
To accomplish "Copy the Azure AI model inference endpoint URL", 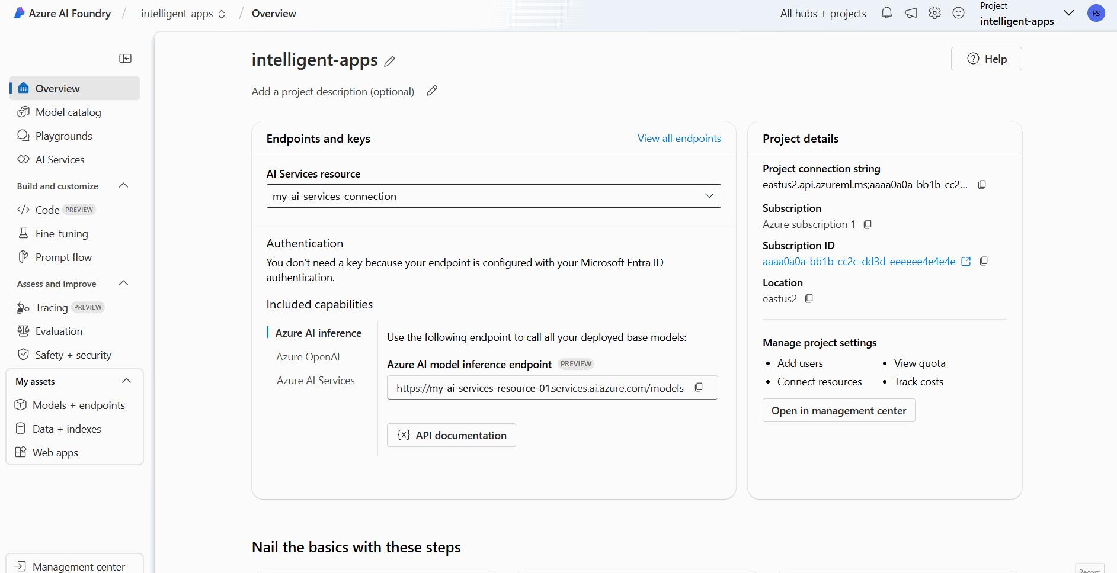I will [x=699, y=387].
